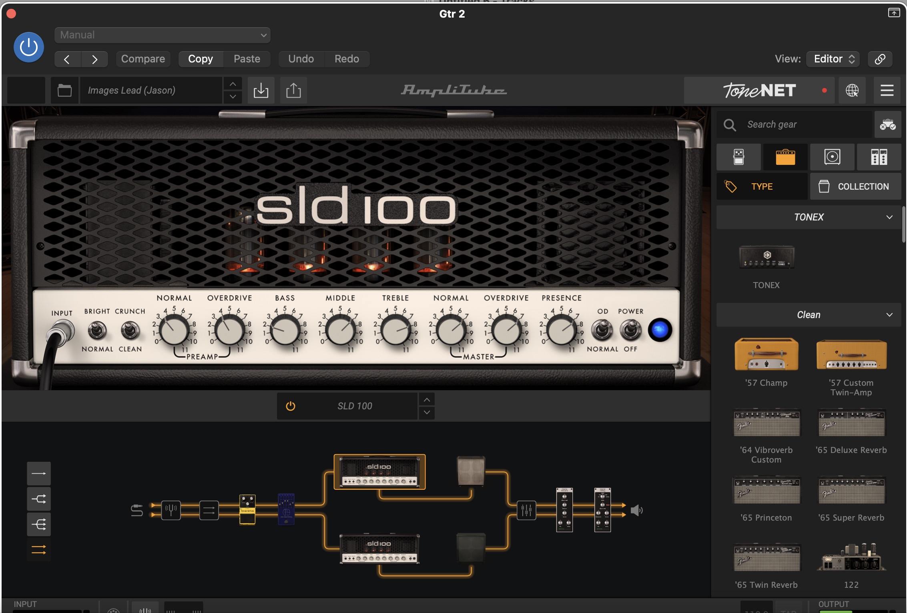This screenshot has width=907, height=613.
Task: Click the SLD 100 selector up arrow
Action: pyautogui.click(x=427, y=400)
